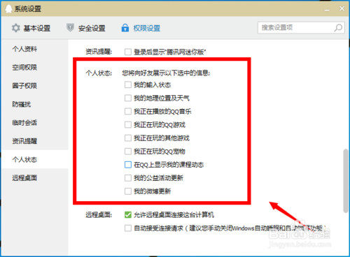Click the 资讯提醒: section label
The image size is (350, 257).
(99, 52)
